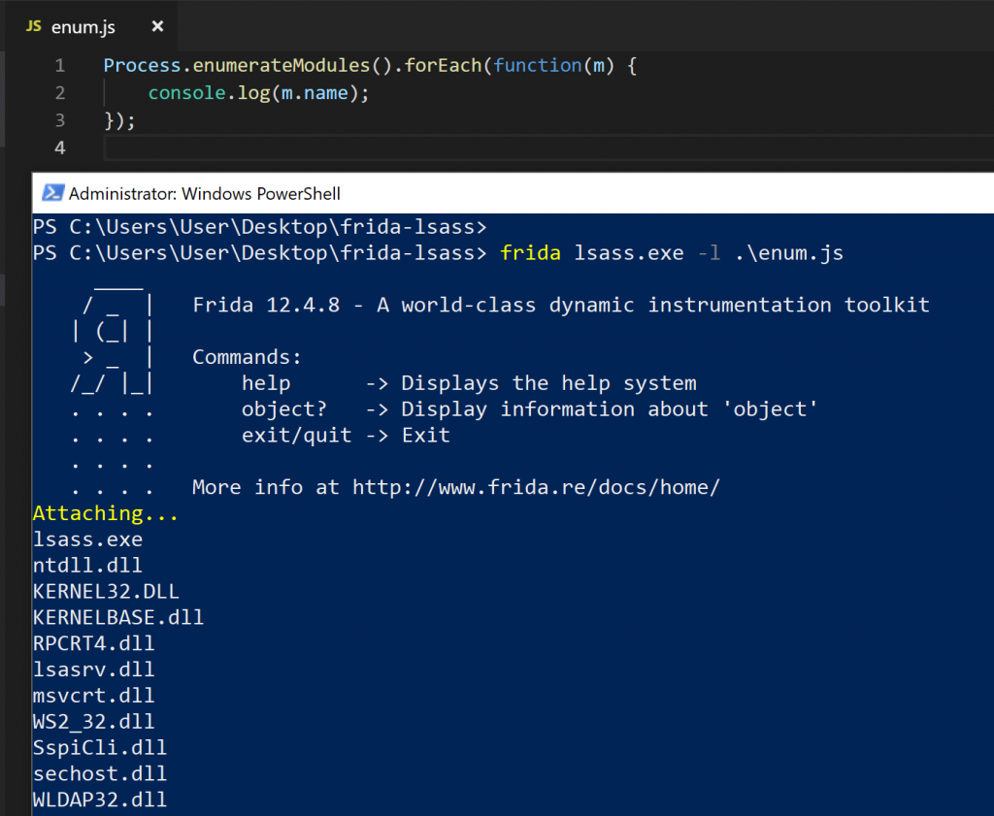Click the lsasrv.dll module entry
This screenshot has width=994, height=816.
coord(93,669)
